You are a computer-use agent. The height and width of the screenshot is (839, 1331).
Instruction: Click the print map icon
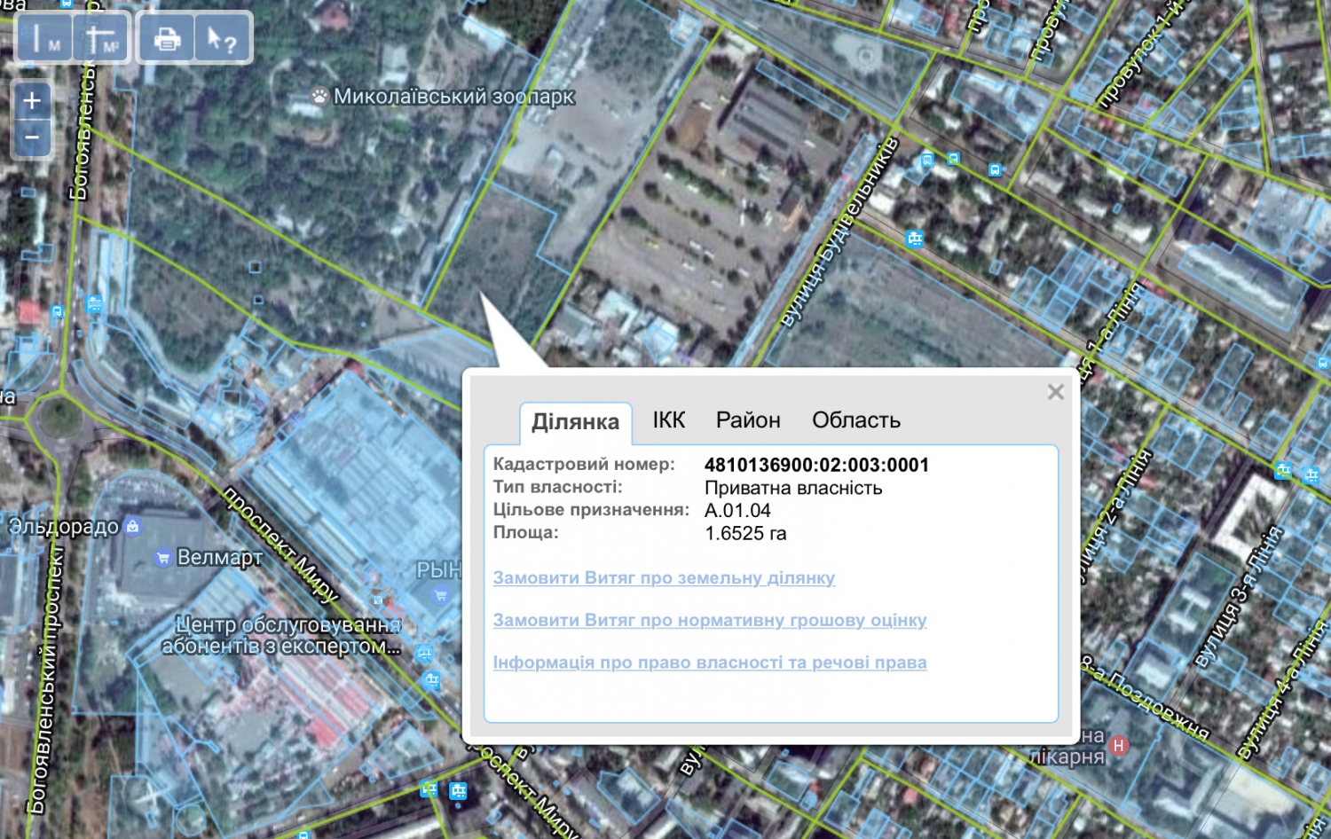[x=167, y=39]
